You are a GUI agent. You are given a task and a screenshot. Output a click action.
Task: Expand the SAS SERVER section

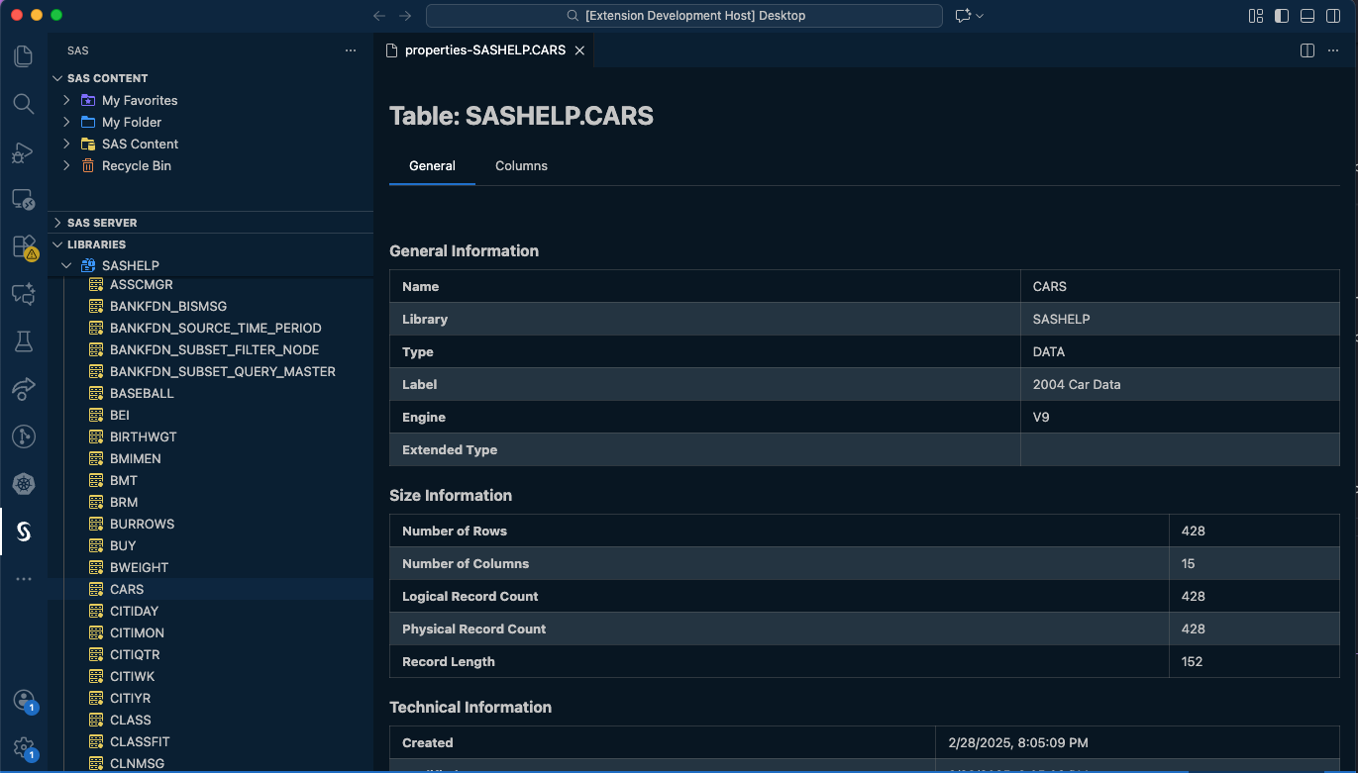(57, 223)
